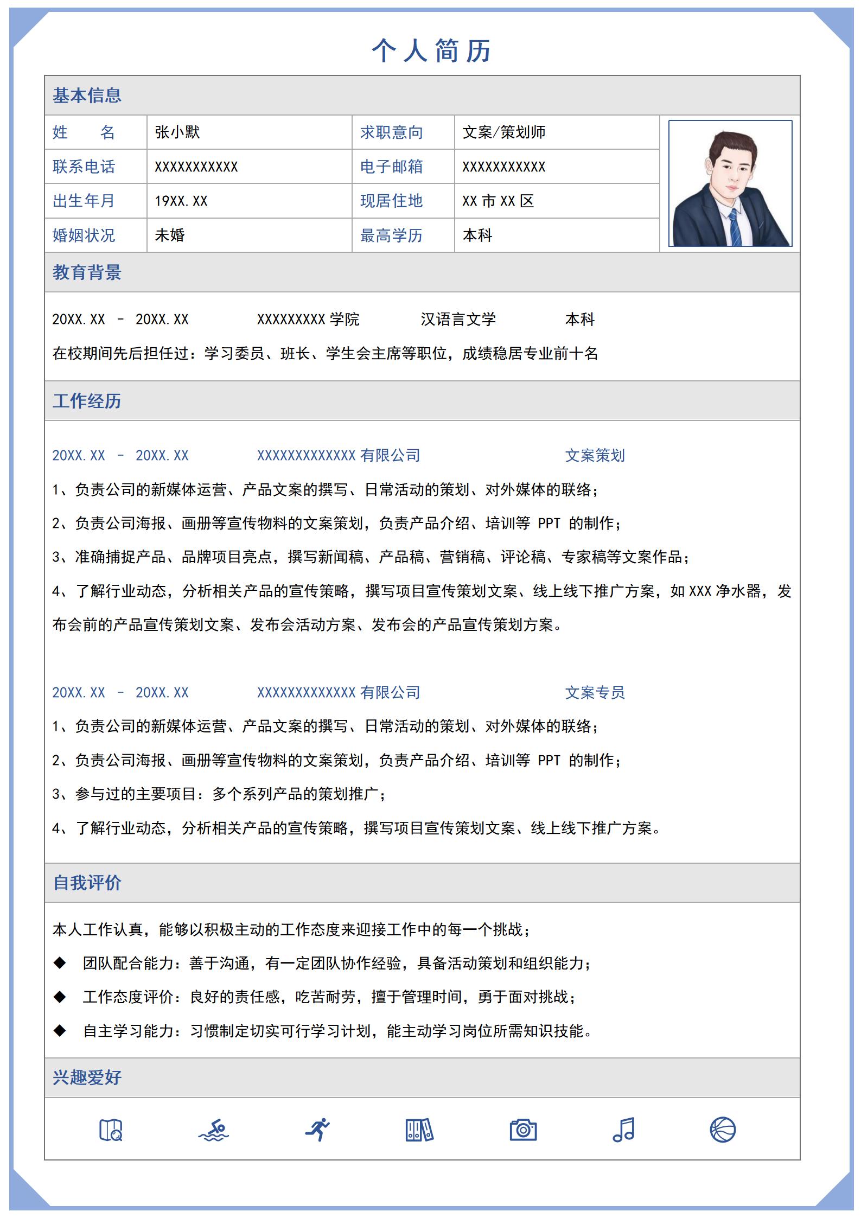The image size is (861, 1218).
Task: Click the 文案策划 job title text
Action: click(x=595, y=456)
